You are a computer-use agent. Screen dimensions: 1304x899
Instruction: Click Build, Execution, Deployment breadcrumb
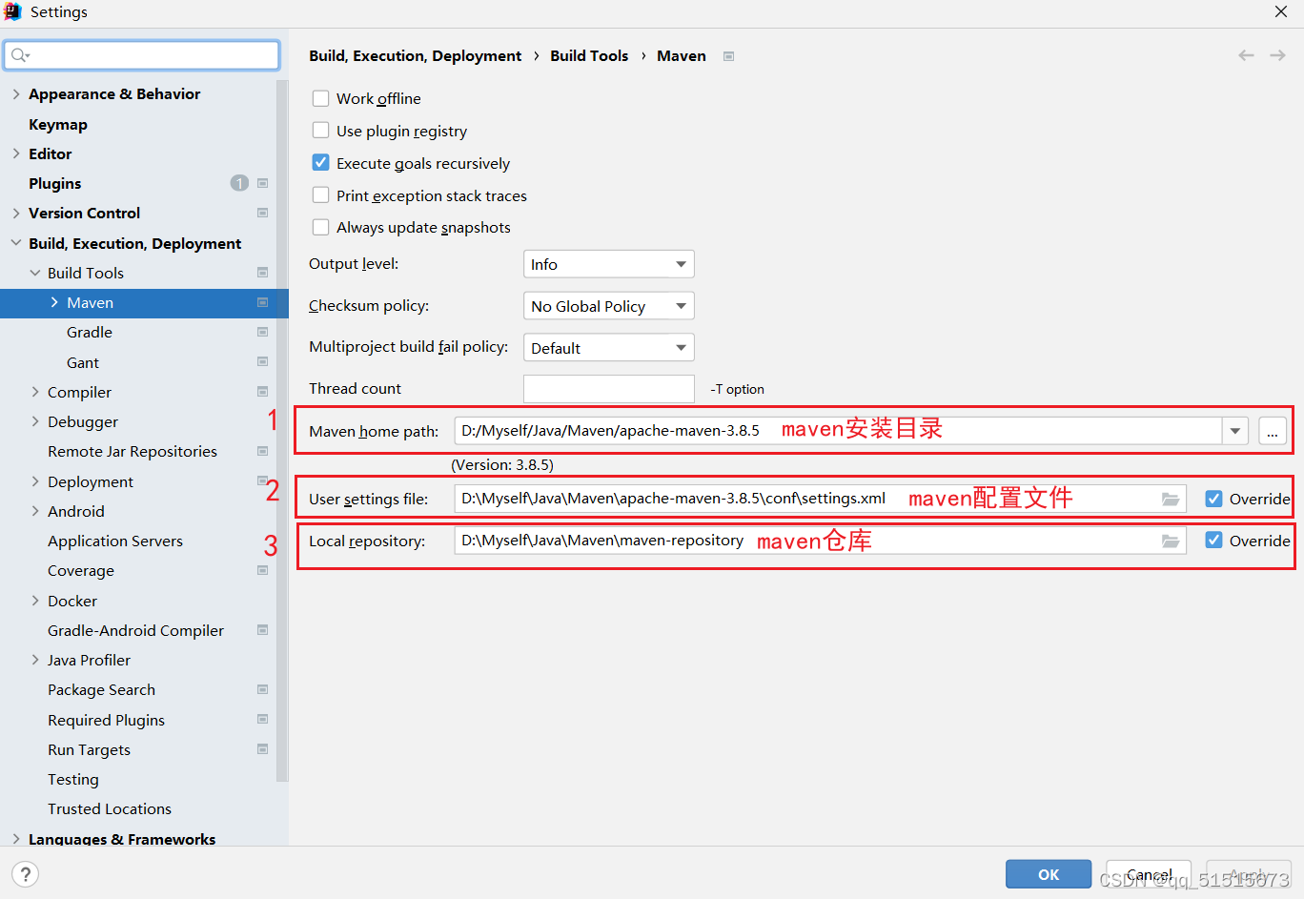(415, 55)
